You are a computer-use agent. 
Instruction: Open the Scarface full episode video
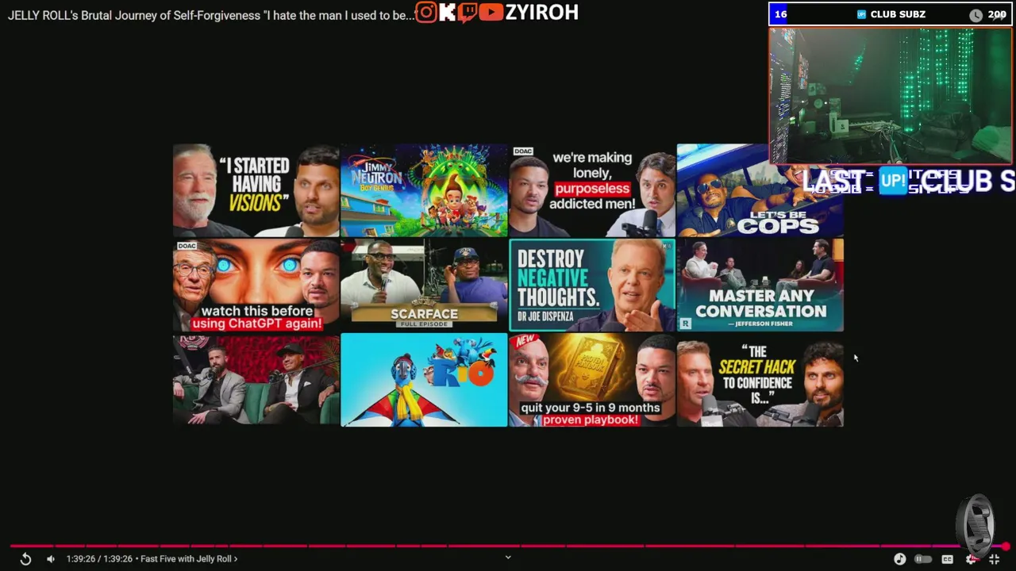click(x=424, y=285)
